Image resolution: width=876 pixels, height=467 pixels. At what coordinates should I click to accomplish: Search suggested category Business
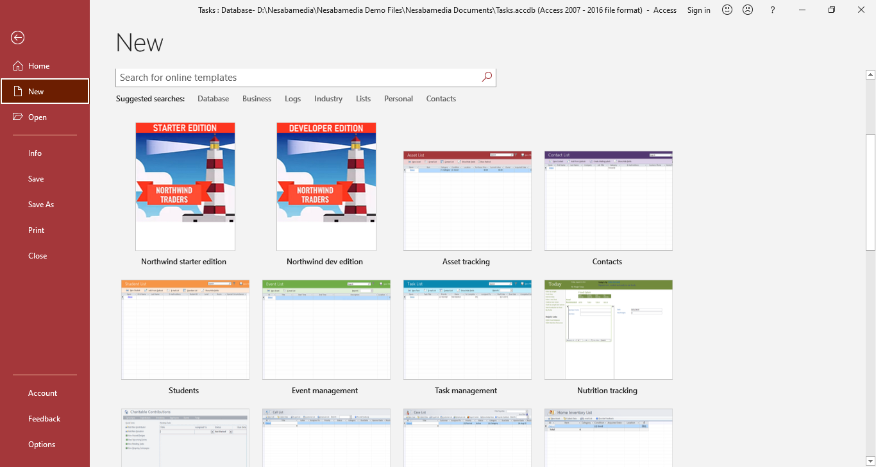[257, 99]
